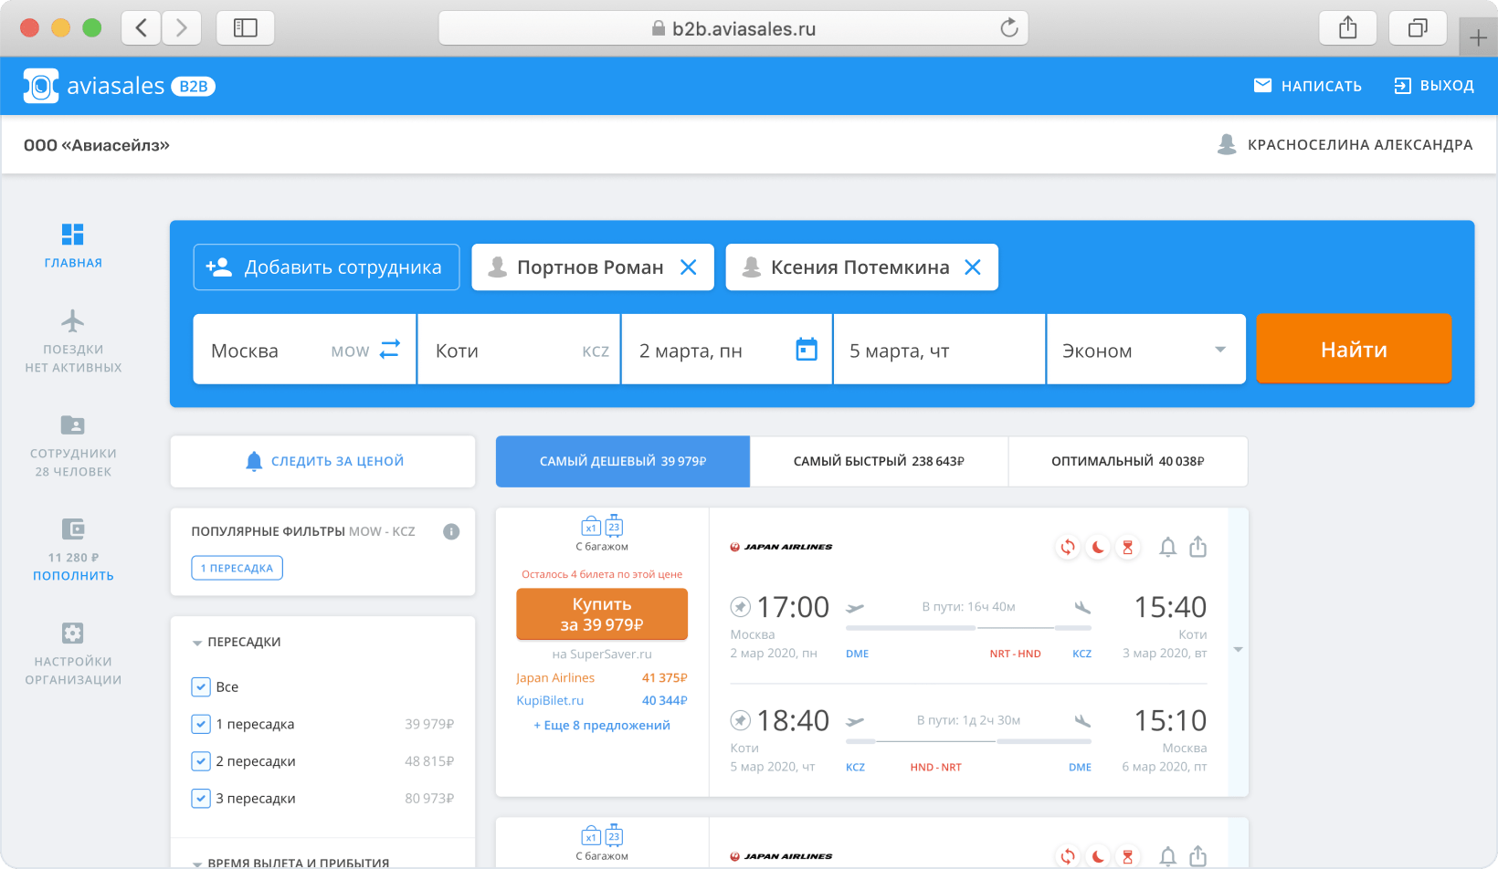Apply 1 пересадка popular filter chip
This screenshot has width=1498, height=869.
click(x=237, y=568)
